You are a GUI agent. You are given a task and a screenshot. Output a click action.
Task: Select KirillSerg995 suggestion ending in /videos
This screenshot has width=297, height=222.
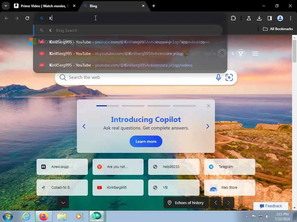(x=130, y=65)
